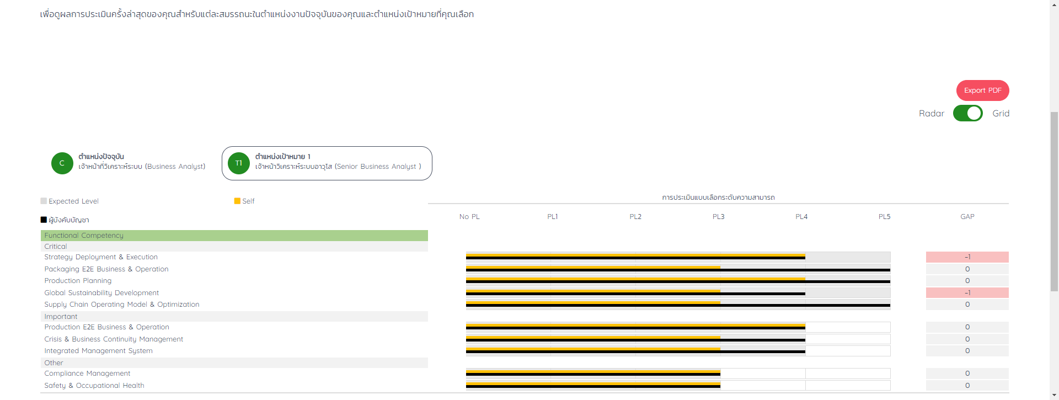1059x400 pixels.
Task: Click Crisis & Business Continuity Management link
Action: click(x=114, y=339)
